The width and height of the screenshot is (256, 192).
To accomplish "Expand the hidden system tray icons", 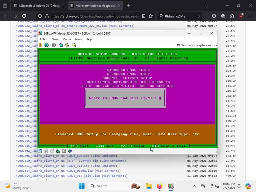I will tap(194, 186).
